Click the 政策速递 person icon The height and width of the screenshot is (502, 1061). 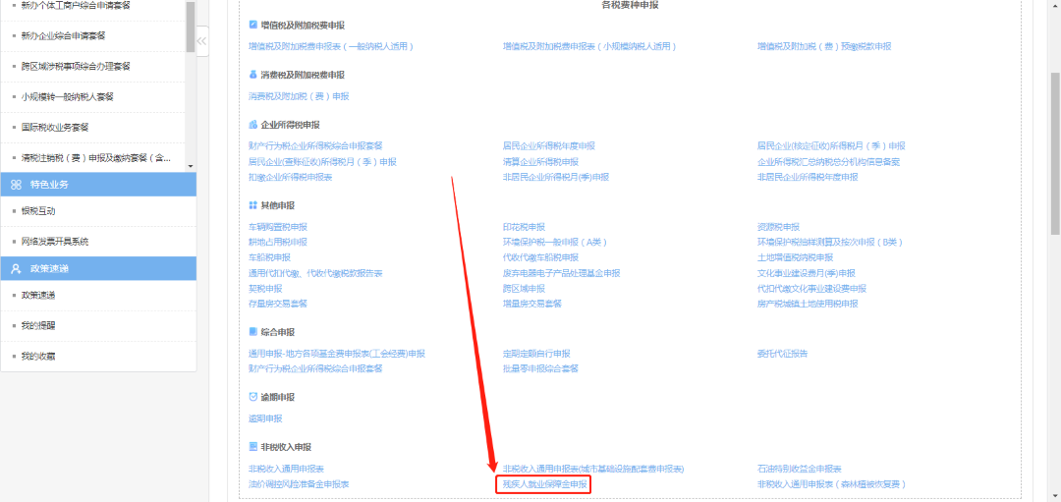(x=17, y=268)
